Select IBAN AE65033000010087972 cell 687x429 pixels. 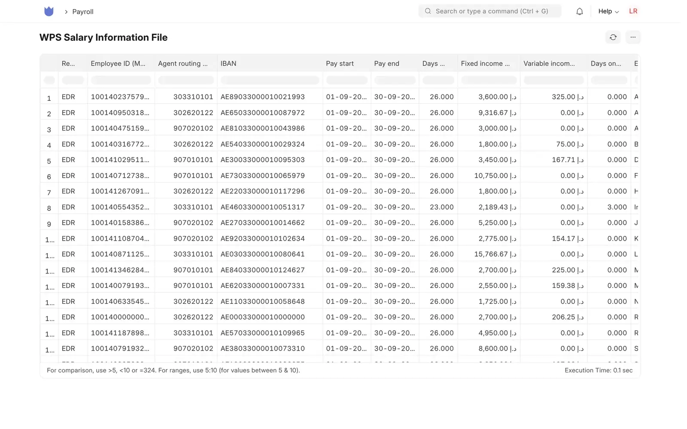(270, 113)
